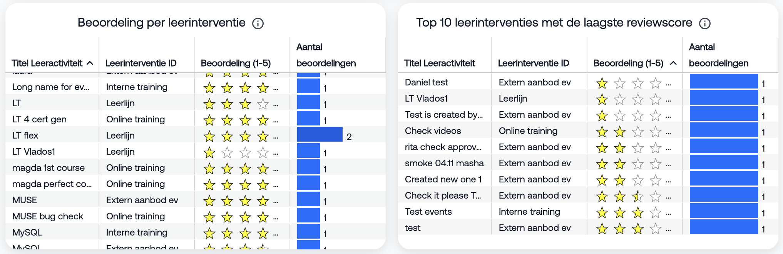Click the star rating for Daniel test
This screenshot has height=254, width=783.
628,83
